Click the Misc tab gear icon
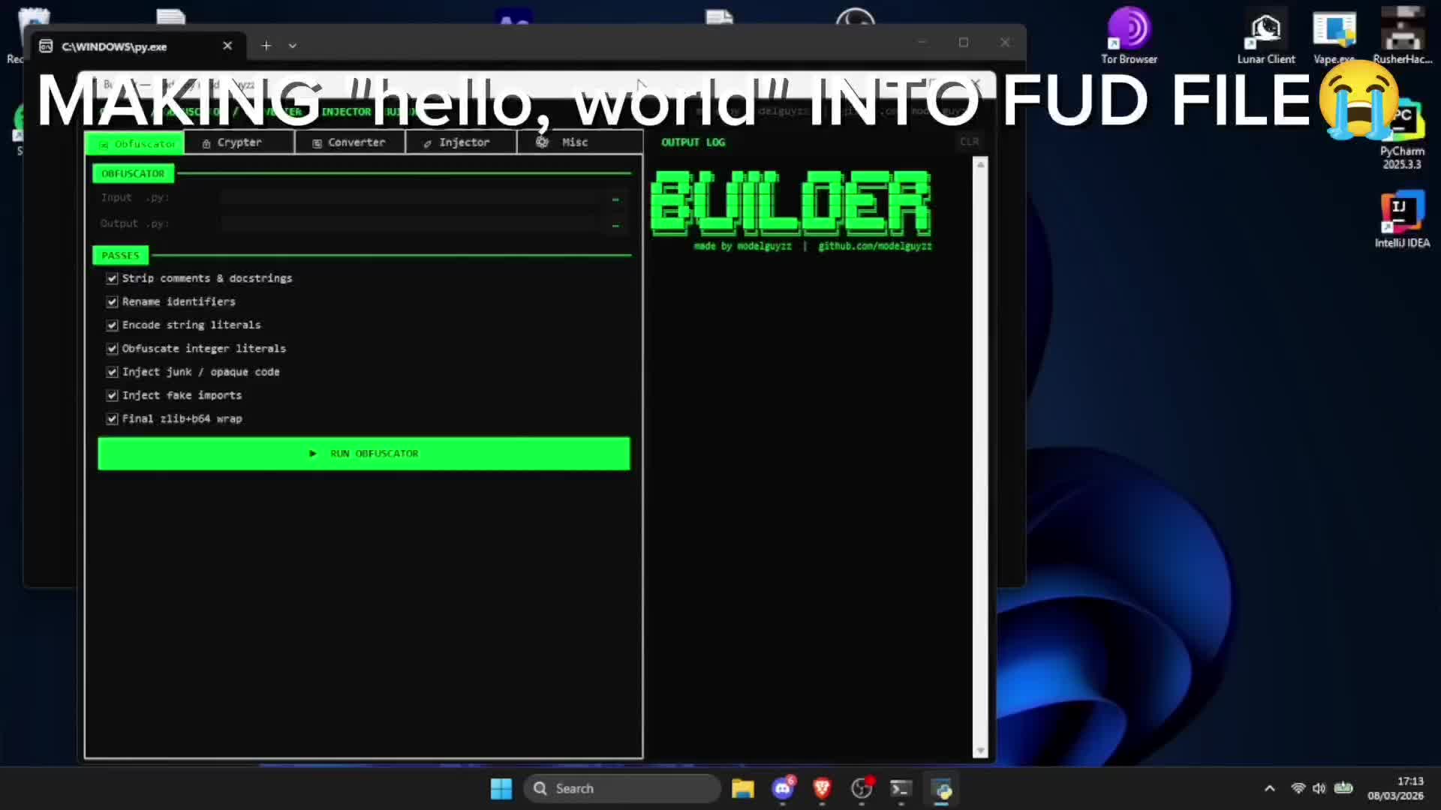The height and width of the screenshot is (810, 1441). (x=543, y=142)
